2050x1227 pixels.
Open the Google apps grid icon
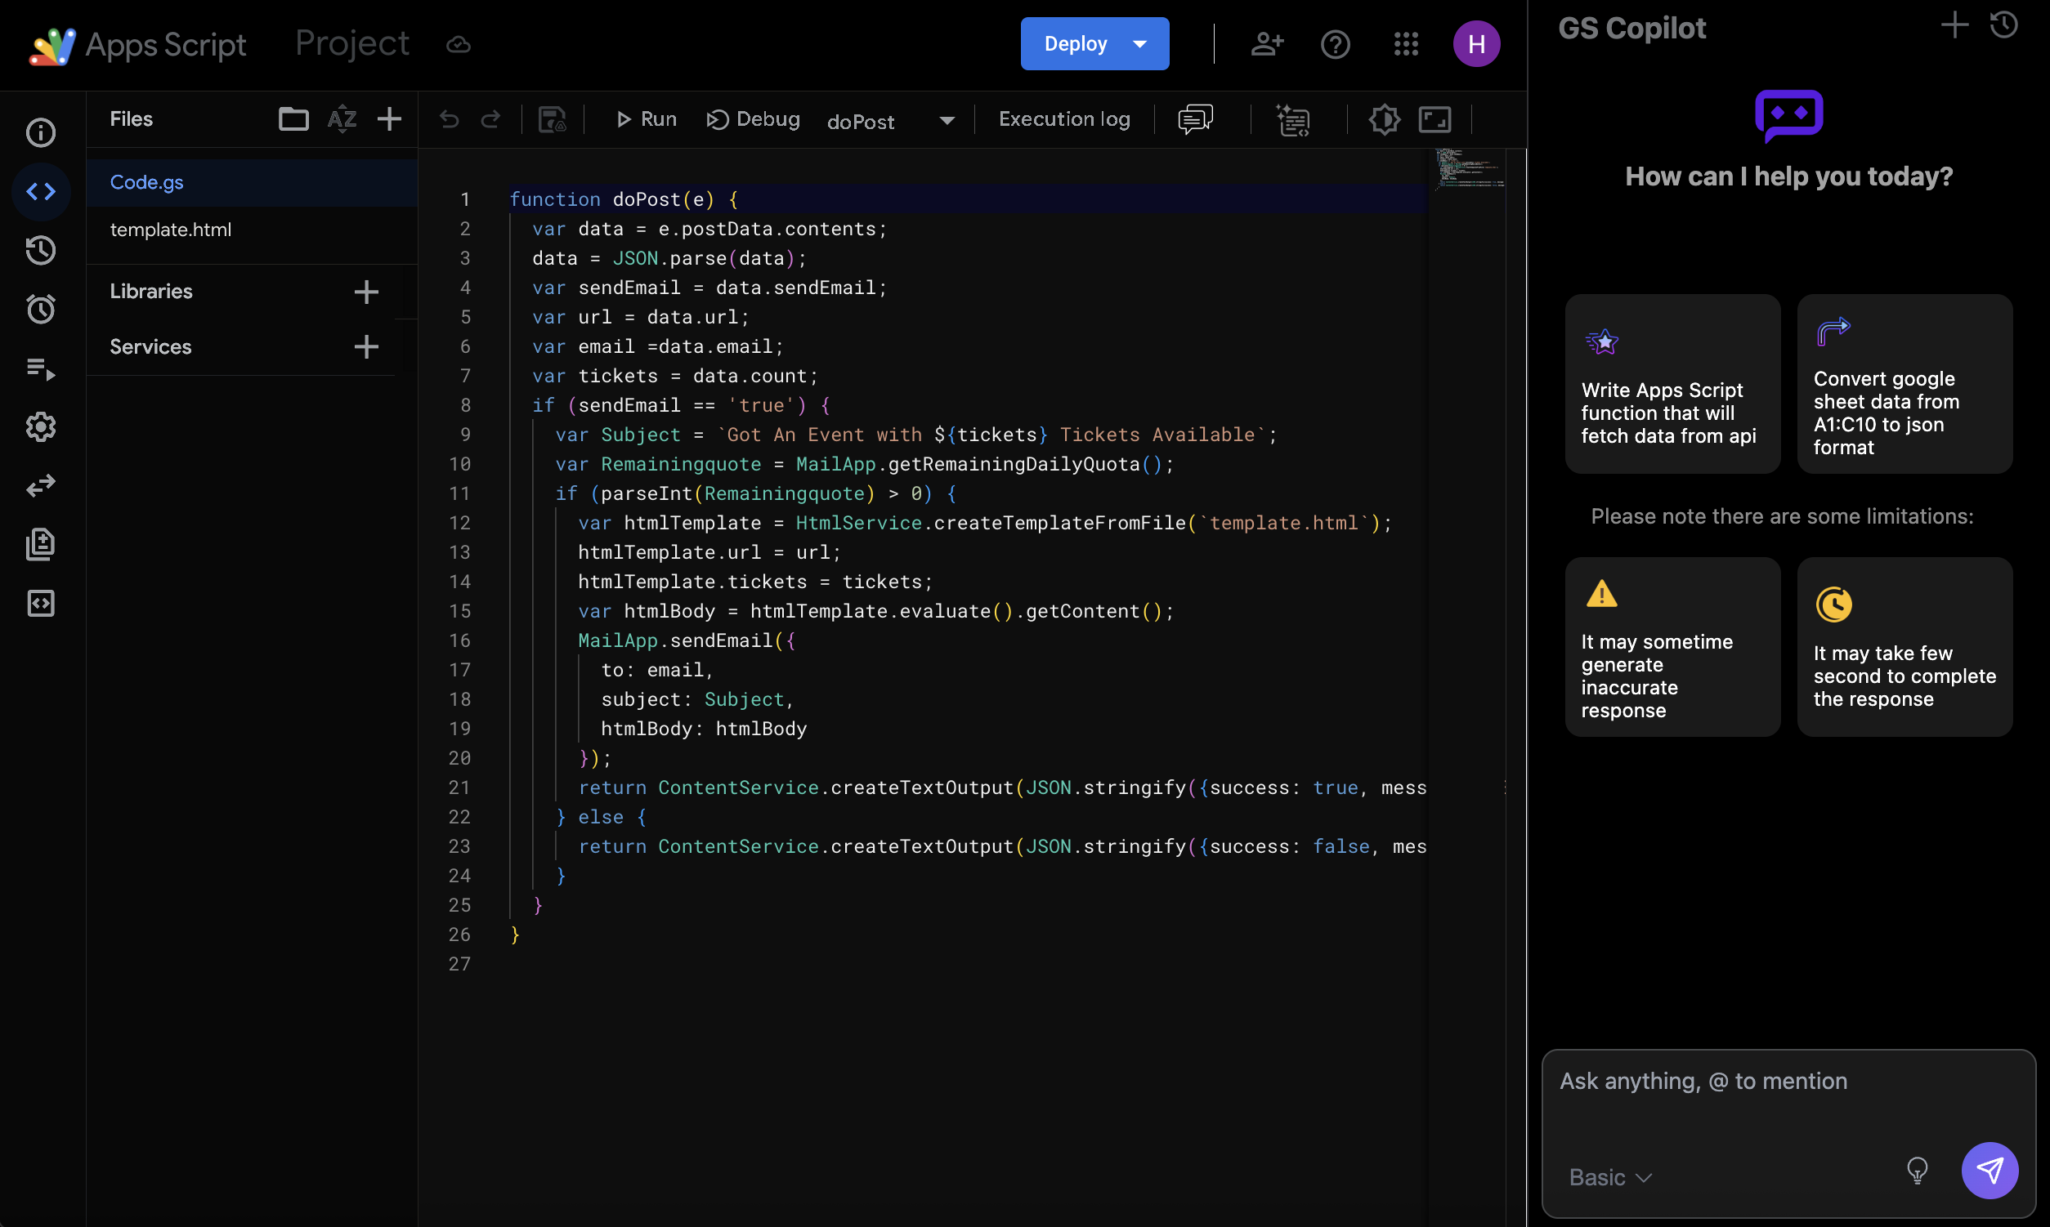pyautogui.click(x=1406, y=44)
